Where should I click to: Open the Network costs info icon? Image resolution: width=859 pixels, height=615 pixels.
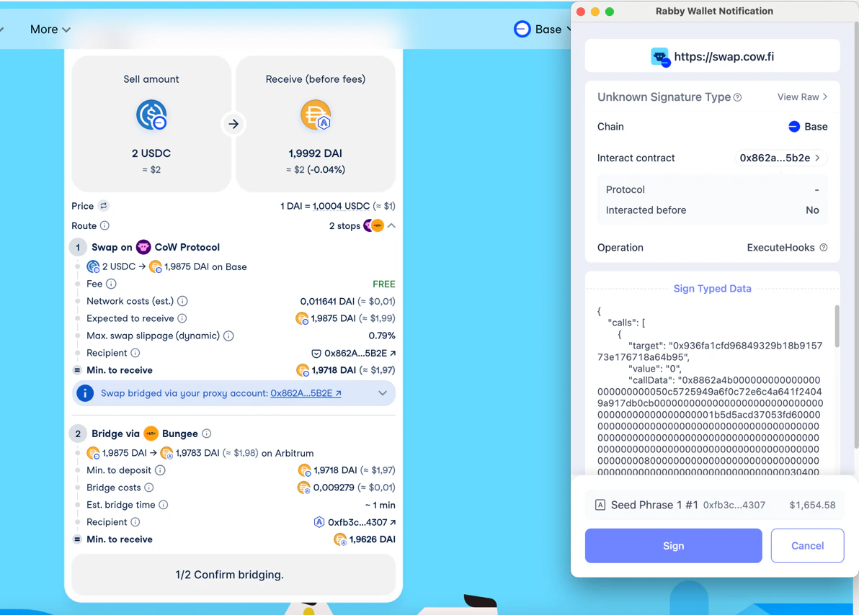coord(183,301)
